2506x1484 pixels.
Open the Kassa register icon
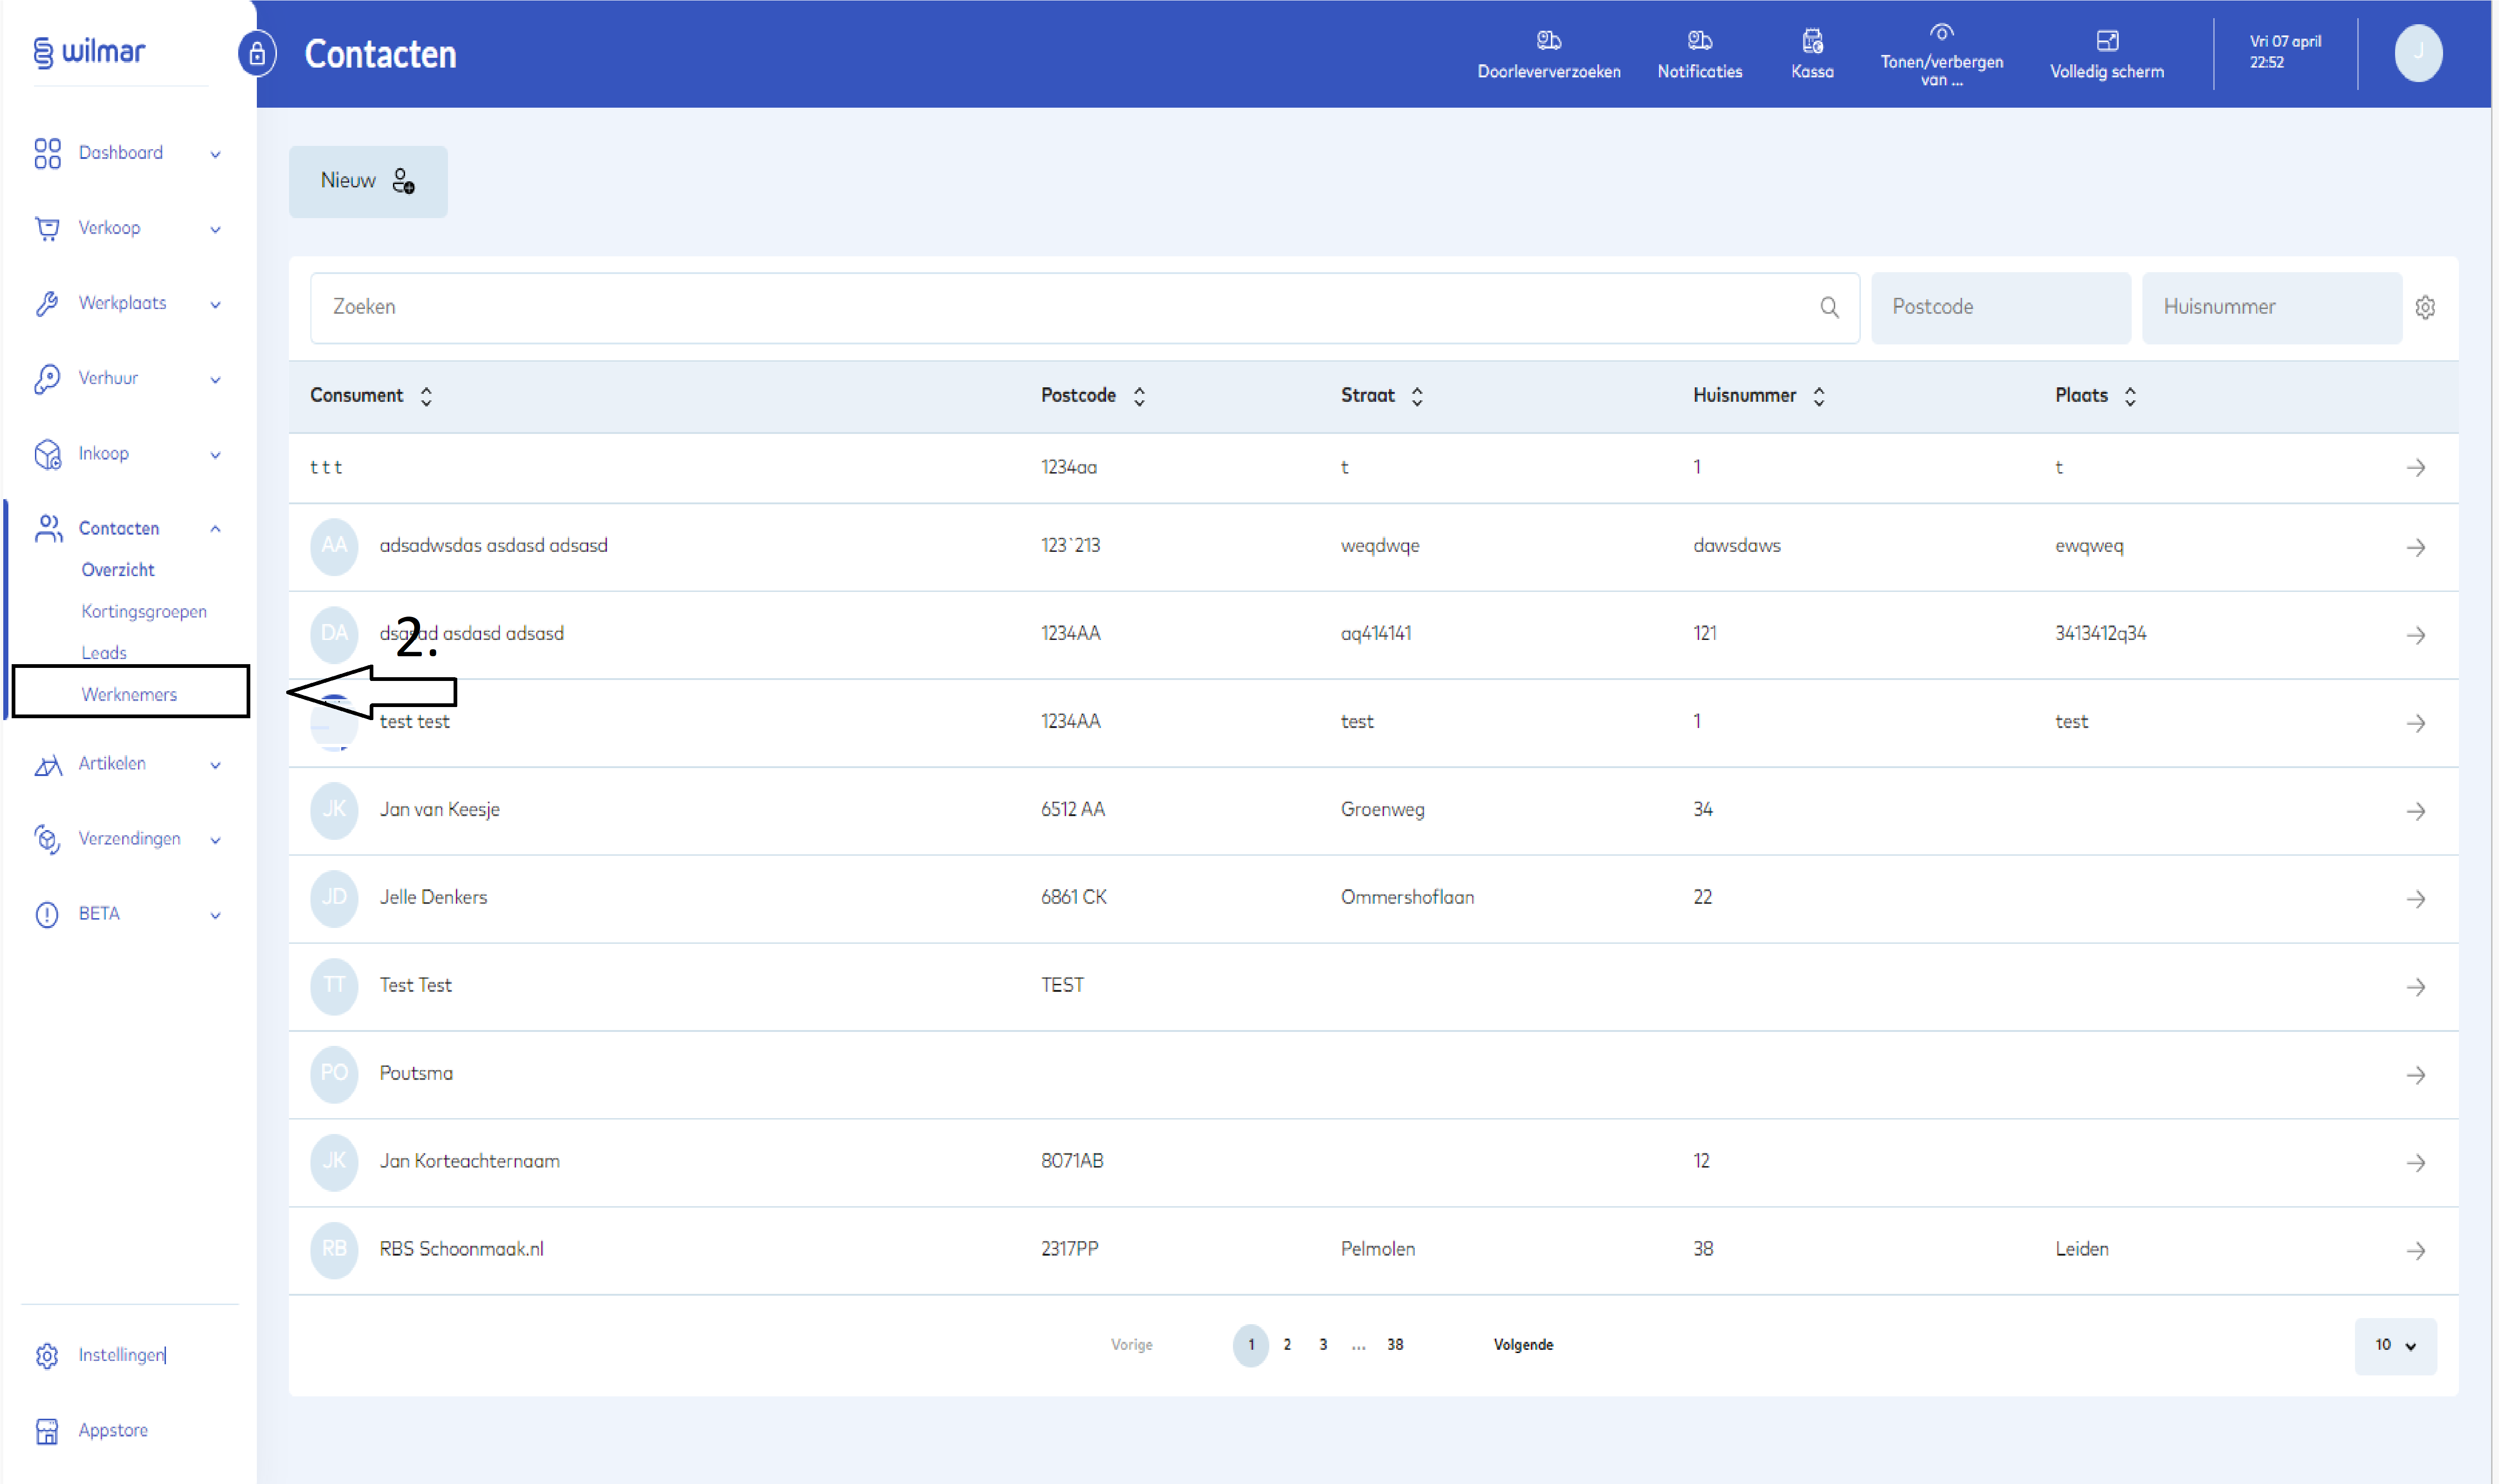[1812, 54]
